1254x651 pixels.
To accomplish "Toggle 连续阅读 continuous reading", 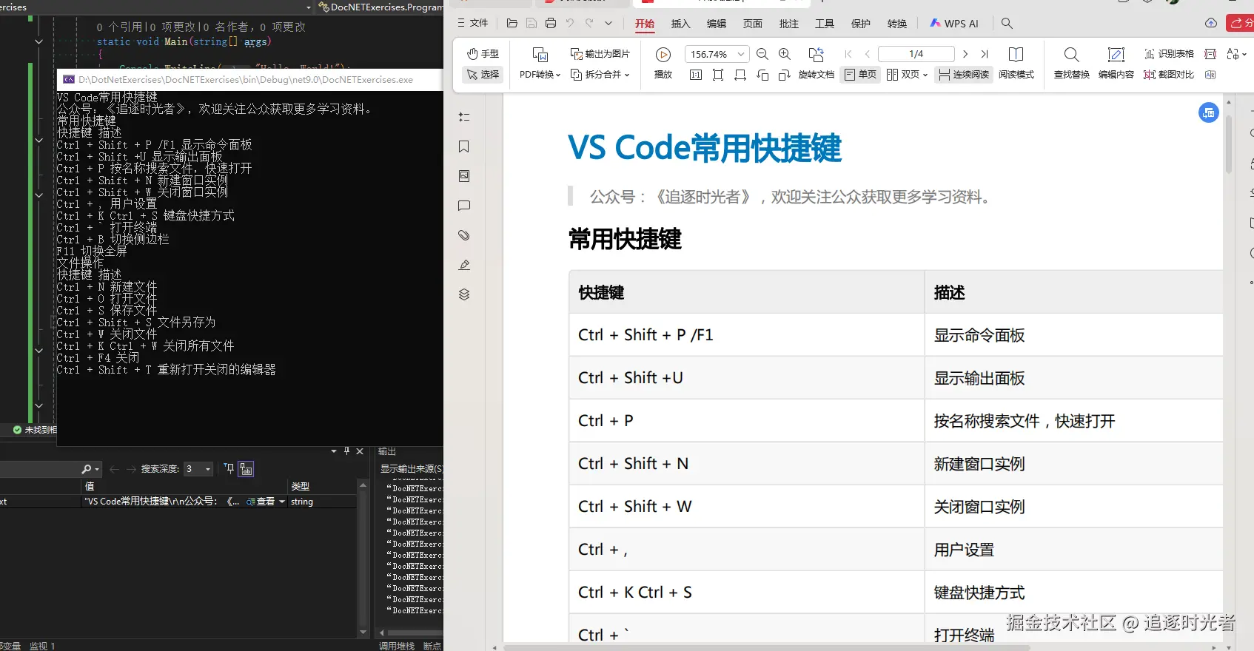I will (964, 75).
